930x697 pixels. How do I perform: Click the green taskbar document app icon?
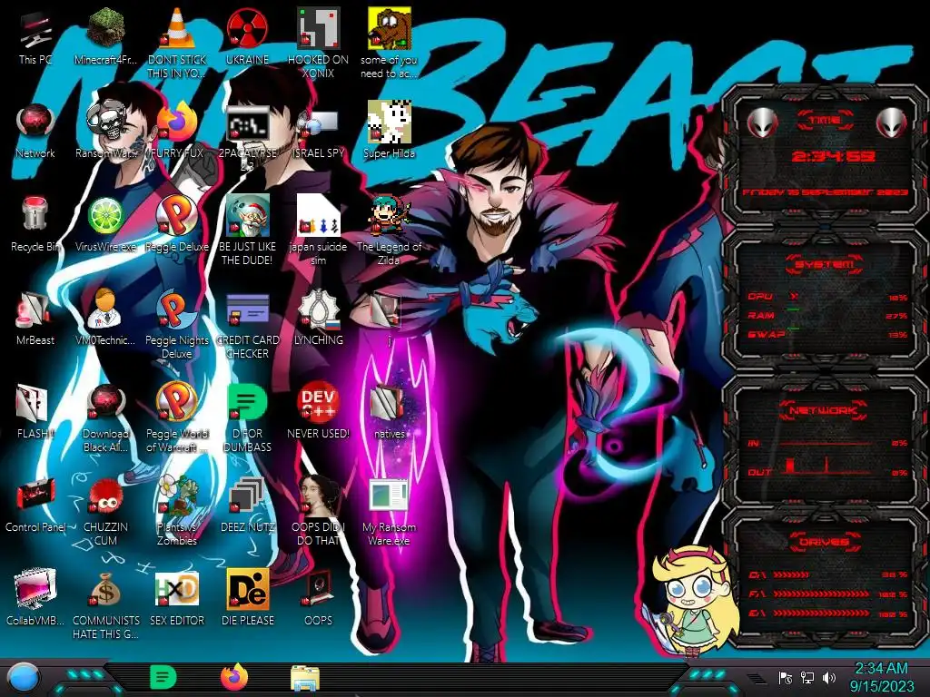[163, 677]
